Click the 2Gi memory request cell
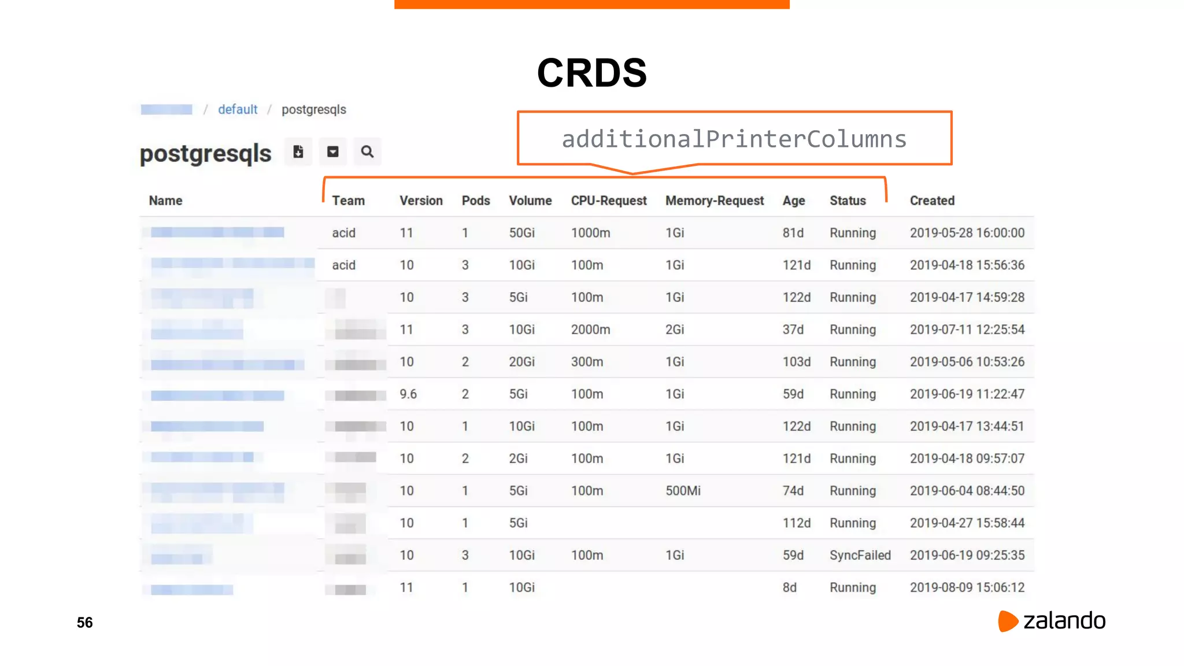The image size is (1184, 666). (675, 330)
